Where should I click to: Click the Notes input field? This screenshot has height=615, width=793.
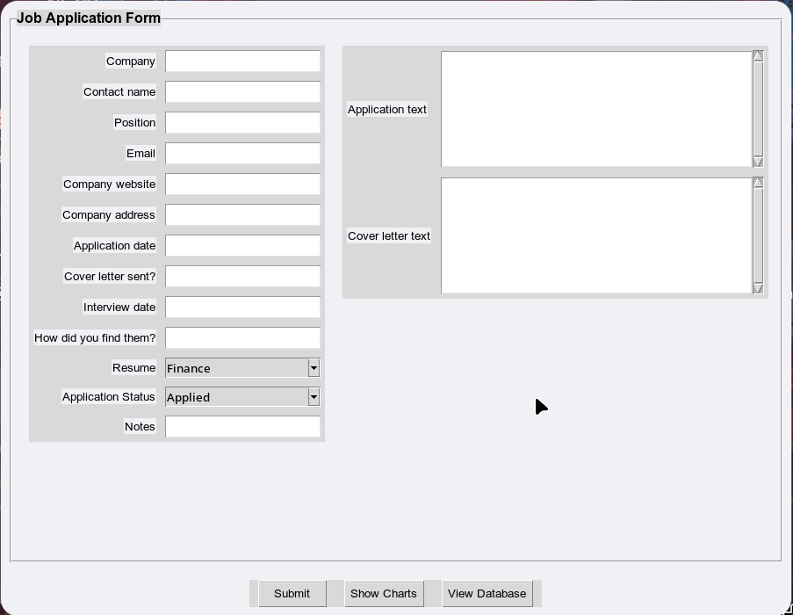(x=242, y=427)
